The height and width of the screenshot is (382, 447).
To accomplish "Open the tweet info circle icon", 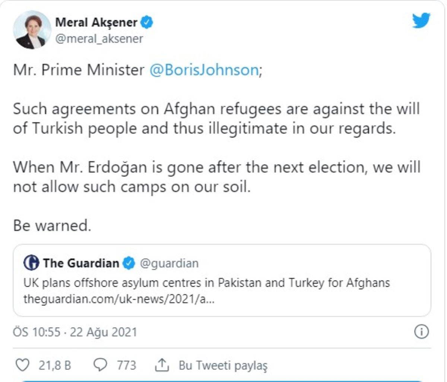I will 422,331.
